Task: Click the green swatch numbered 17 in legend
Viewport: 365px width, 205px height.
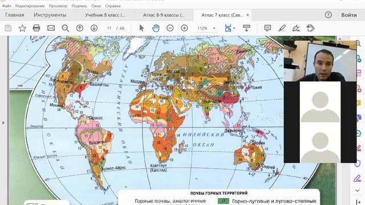Action: pyautogui.click(x=224, y=201)
